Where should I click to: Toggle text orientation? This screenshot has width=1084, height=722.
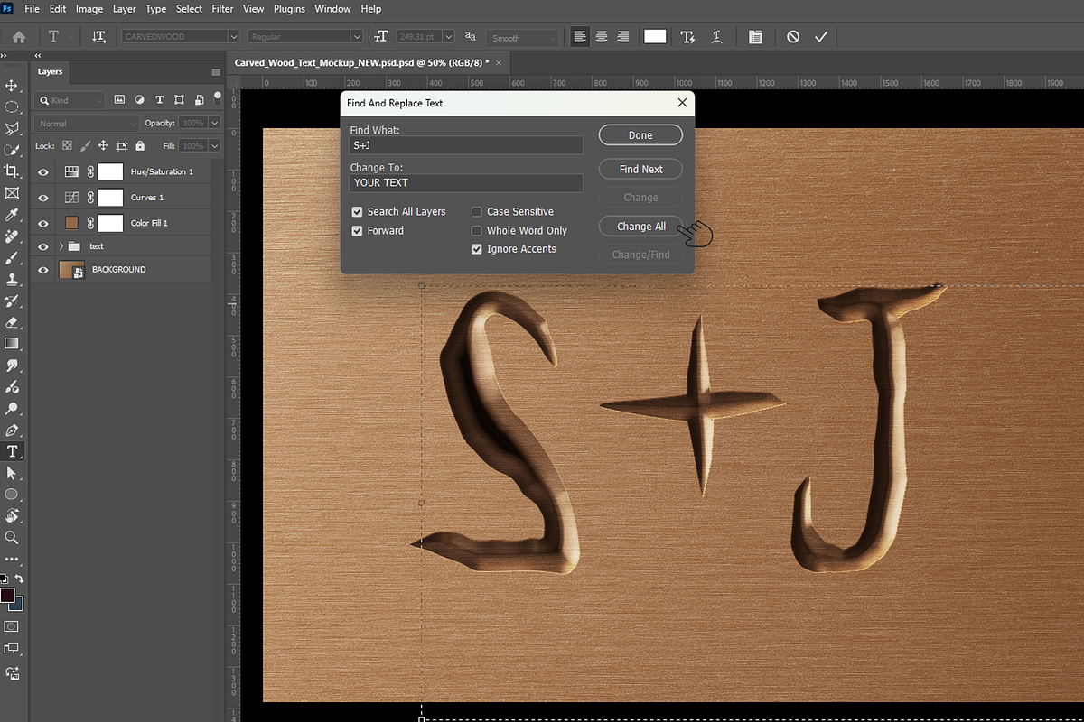[x=99, y=37]
